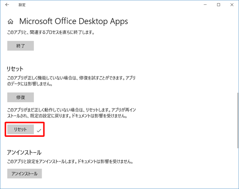Click the Microsoft Office Desktop Apps title
The image size is (239, 189).
click(x=74, y=22)
